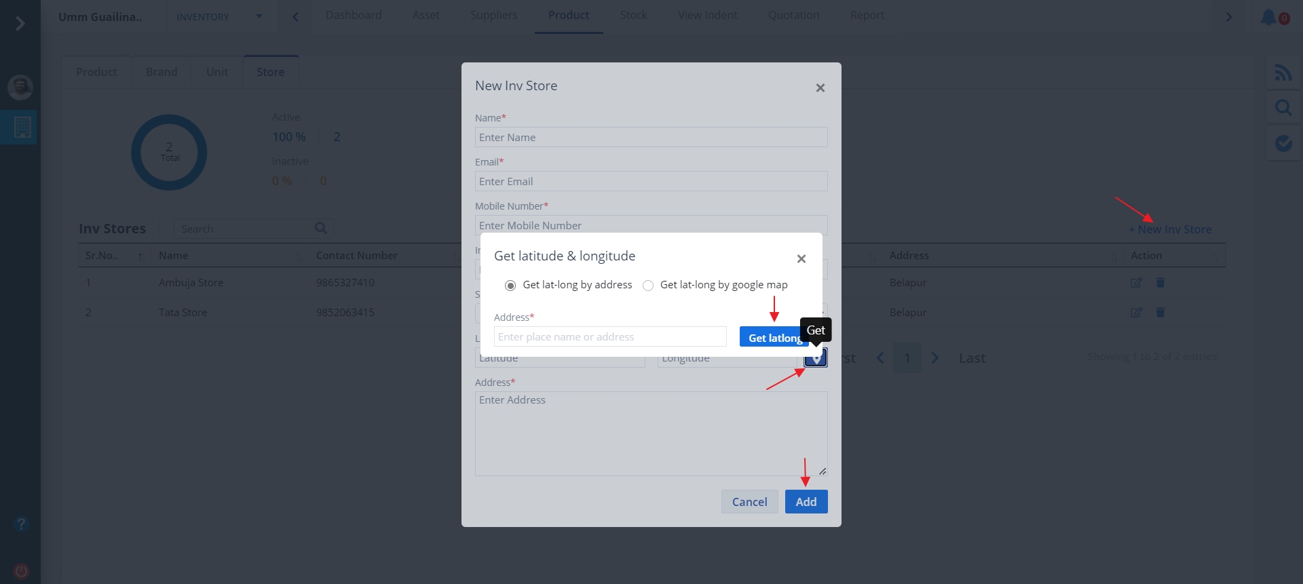Screen dimensions: 1303x584
Task: Open the Brand sub-tab
Action: (162, 72)
